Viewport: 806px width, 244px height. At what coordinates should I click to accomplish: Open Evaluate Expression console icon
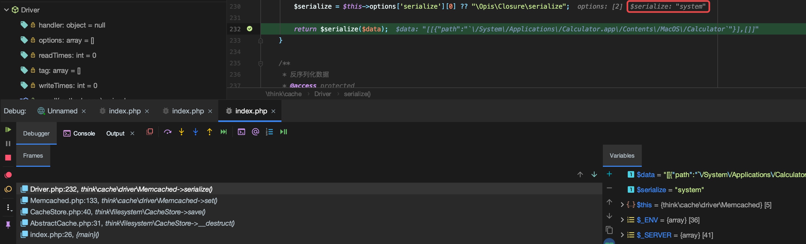(x=241, y=132)
